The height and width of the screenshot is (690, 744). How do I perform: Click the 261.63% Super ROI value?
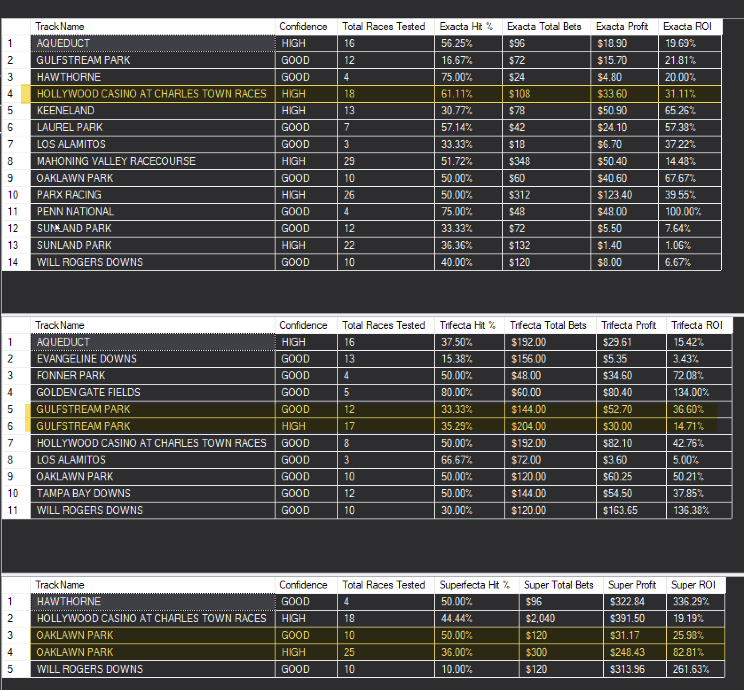coord(696,669)
